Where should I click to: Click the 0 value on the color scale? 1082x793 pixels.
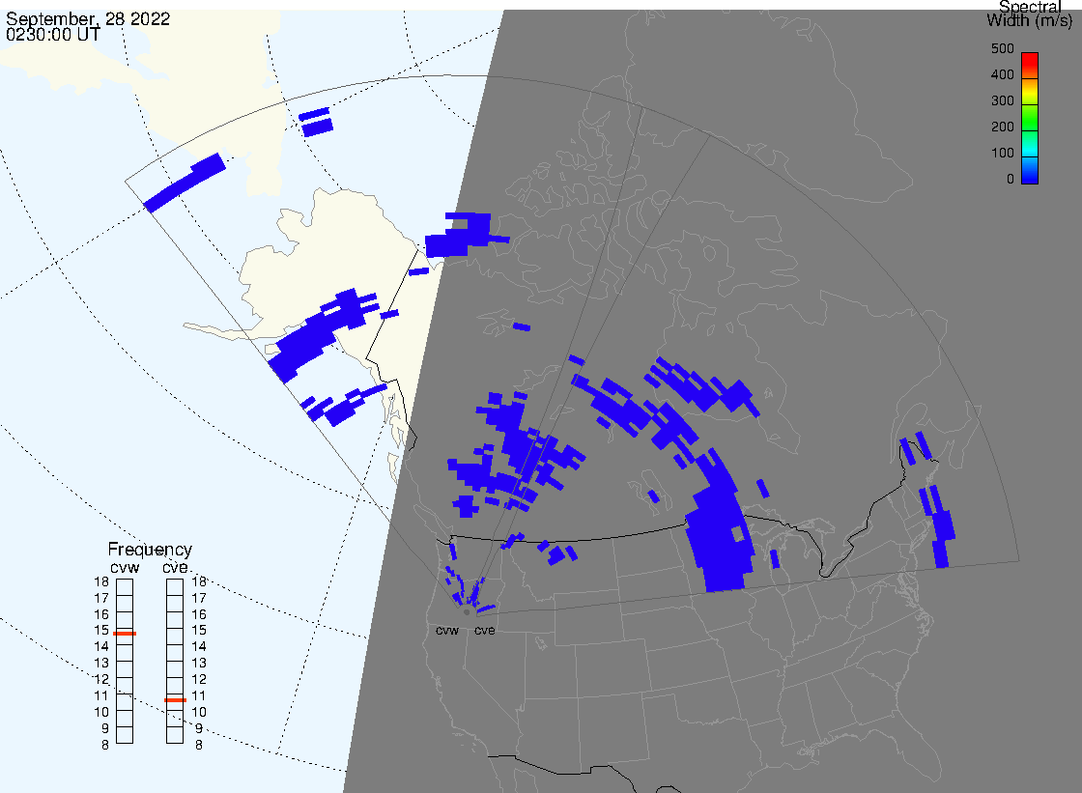pyautogui.click(x=1011, y=179)
